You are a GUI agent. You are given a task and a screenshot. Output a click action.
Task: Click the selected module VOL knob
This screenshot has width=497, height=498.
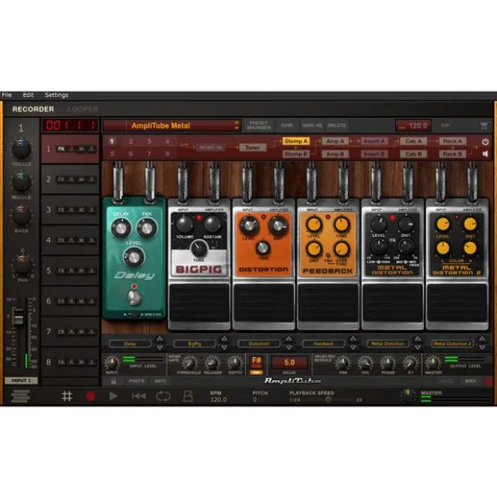coord(366,363)
